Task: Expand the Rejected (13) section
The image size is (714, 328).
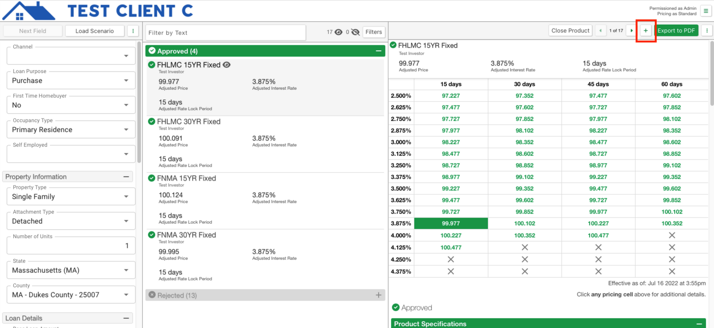Action: pos(378,295)
